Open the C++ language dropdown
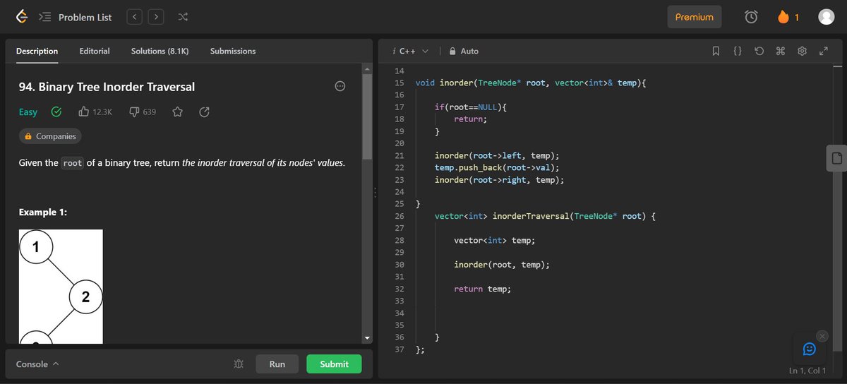The height and width of the screenshot is (384, 847). pos(412,51)
